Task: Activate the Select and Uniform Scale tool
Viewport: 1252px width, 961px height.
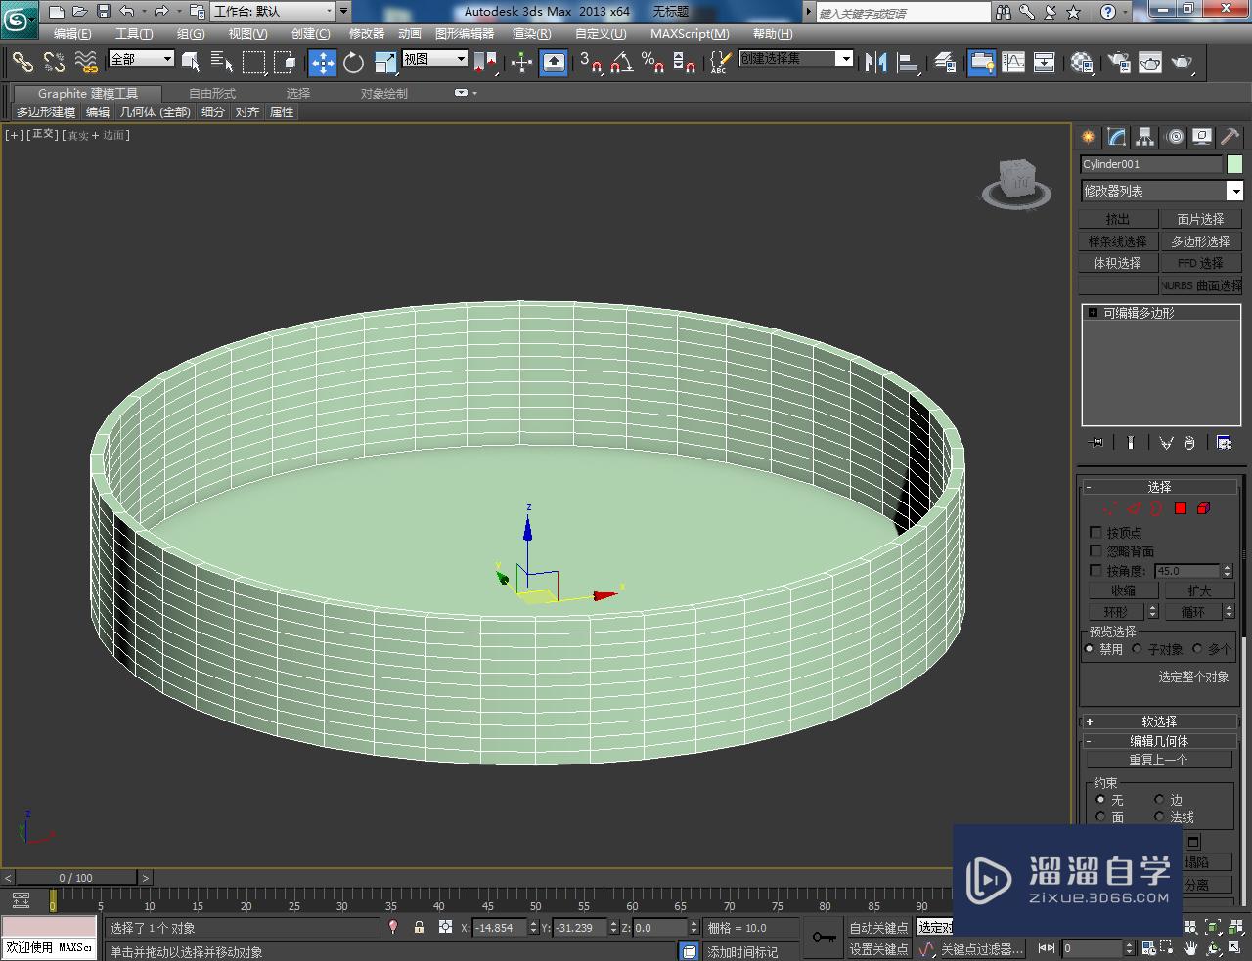Action: coord(384,63)
